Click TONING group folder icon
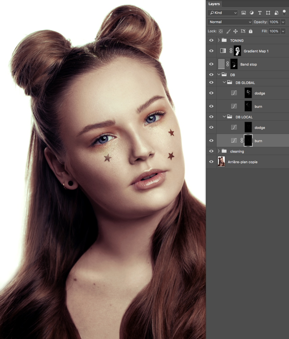This screenshot has height=339, width=289. [224, 40]
